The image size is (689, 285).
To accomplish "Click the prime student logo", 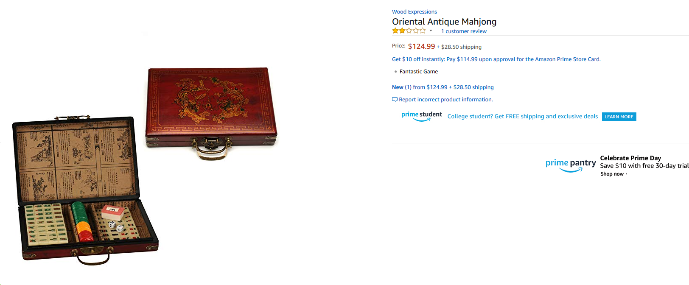I will coord(421,116).
